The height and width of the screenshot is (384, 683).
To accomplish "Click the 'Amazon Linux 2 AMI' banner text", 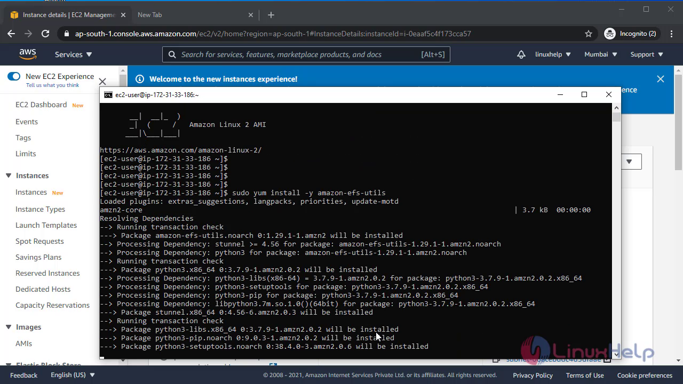I will click(227, 124).
